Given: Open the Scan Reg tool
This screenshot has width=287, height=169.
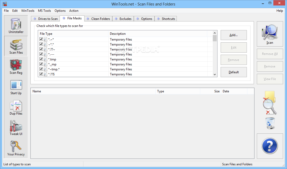Looking at the screenshot, I should click(16, 67).
